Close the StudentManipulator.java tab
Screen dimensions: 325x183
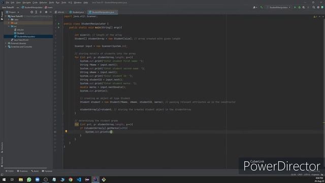point(116,12)
